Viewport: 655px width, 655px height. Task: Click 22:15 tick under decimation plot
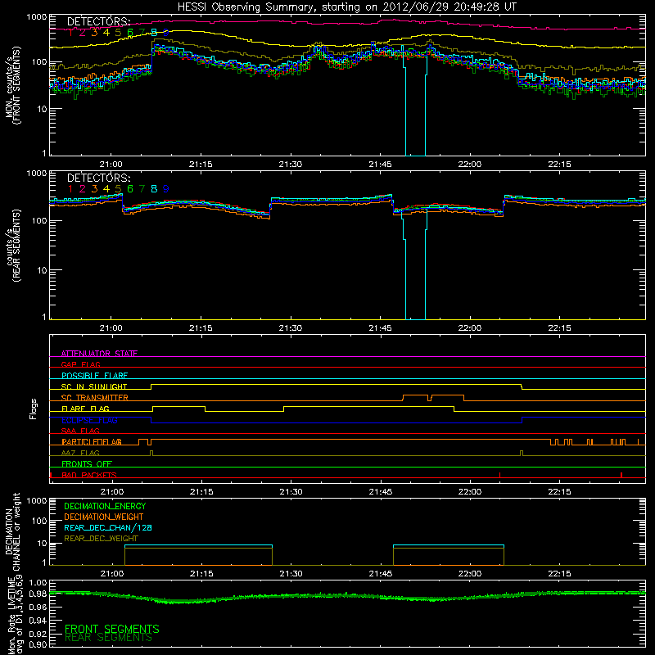click(x=559, y=574)
